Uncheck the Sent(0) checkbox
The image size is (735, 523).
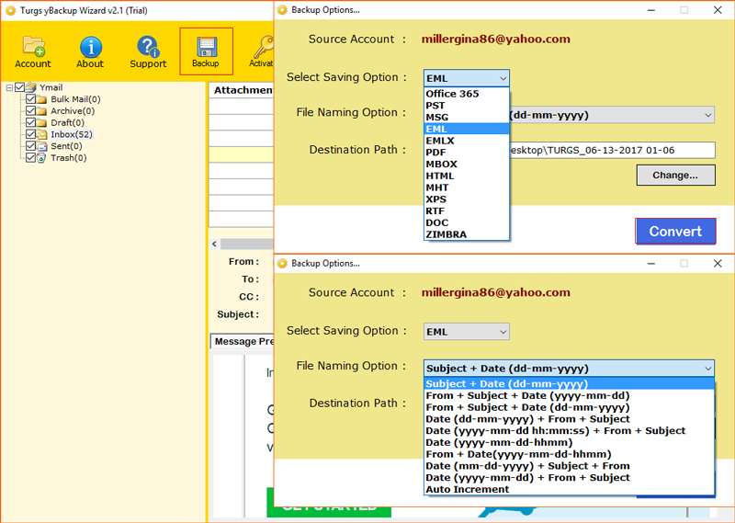tap(30, 146)
